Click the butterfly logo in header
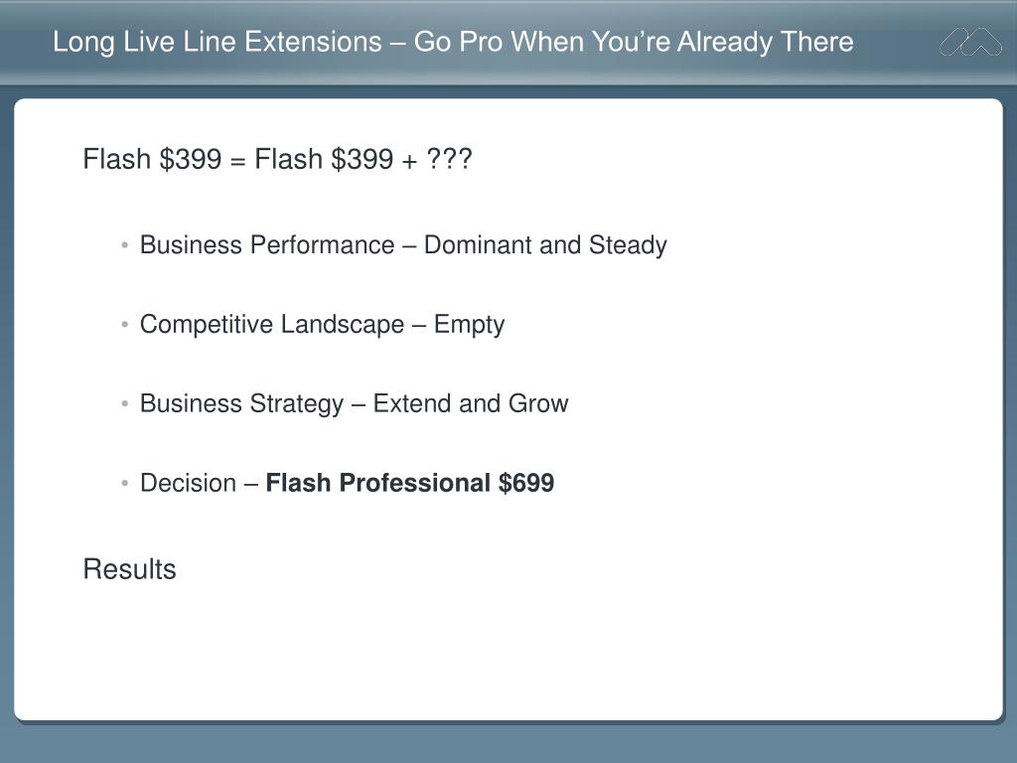Viewport: 1017px width, 763px height. coord(970,42)
